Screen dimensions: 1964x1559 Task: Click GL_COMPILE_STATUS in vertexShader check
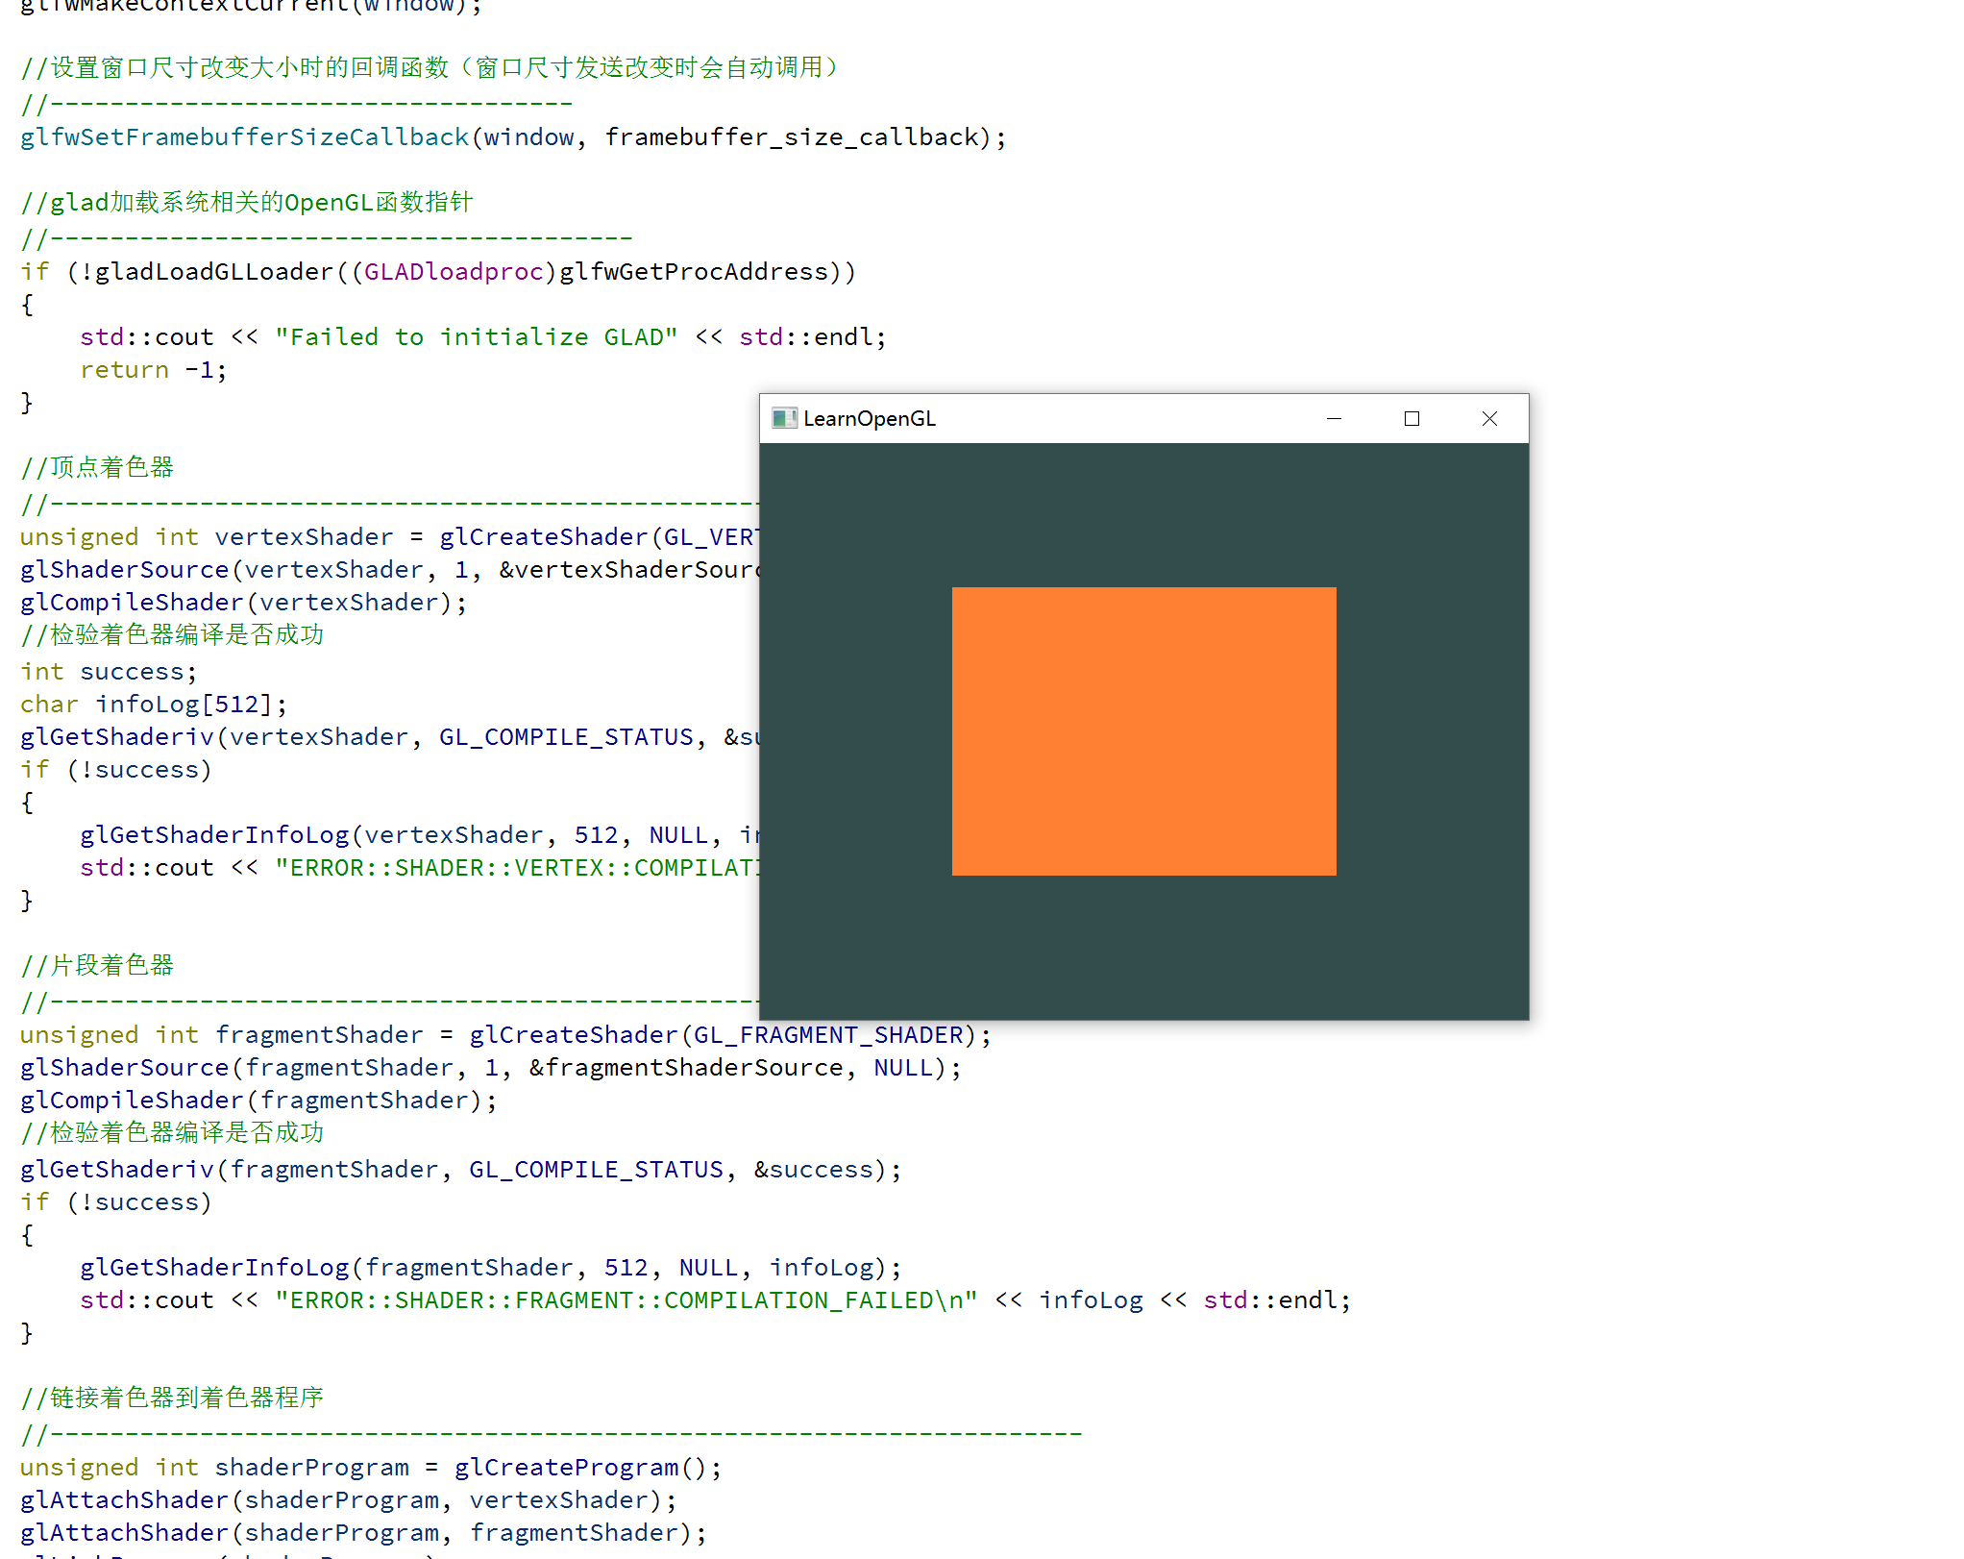click(x=566, y=737)
